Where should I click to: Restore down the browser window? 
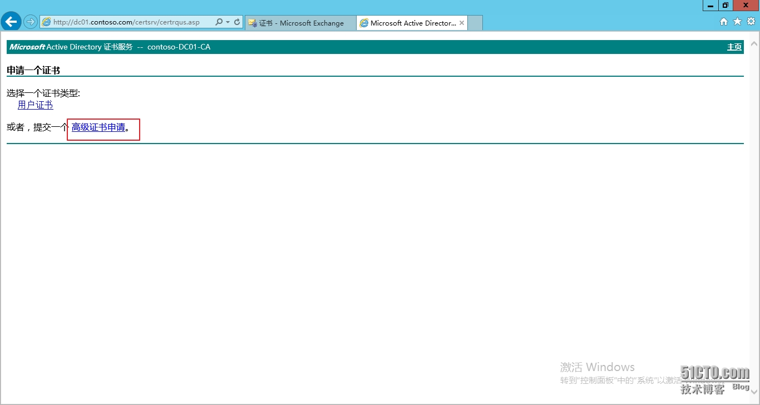click(725, 5)
